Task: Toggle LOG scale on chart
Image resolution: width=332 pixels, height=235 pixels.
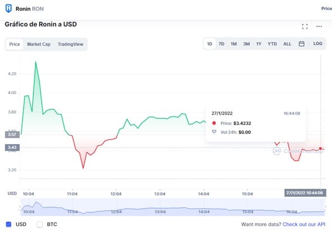Action: coord(317,43)
